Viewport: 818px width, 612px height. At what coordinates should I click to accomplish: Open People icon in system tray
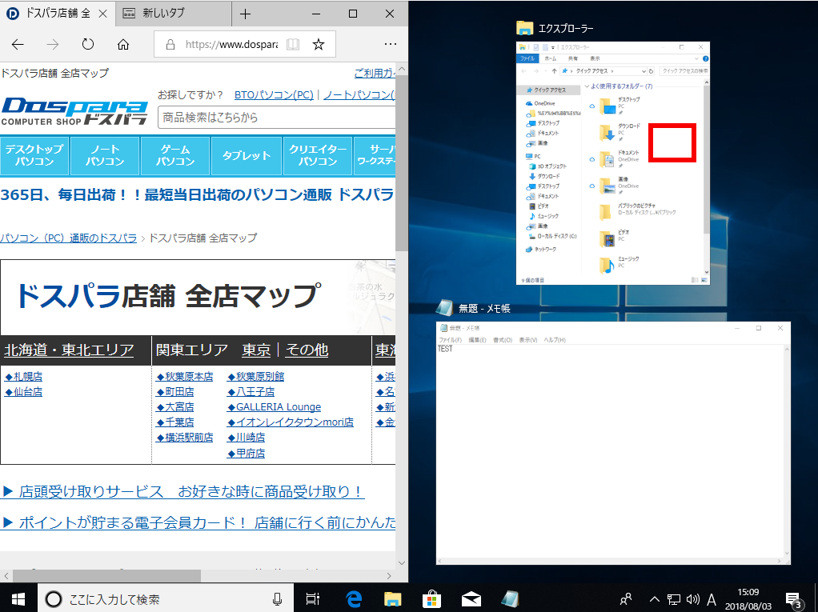tap(626, 599)
